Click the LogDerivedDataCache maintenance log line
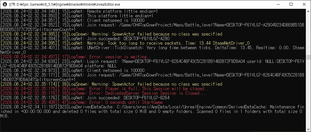Image resolution: width=311 pixels, height=132 pixels. point(152,111)
